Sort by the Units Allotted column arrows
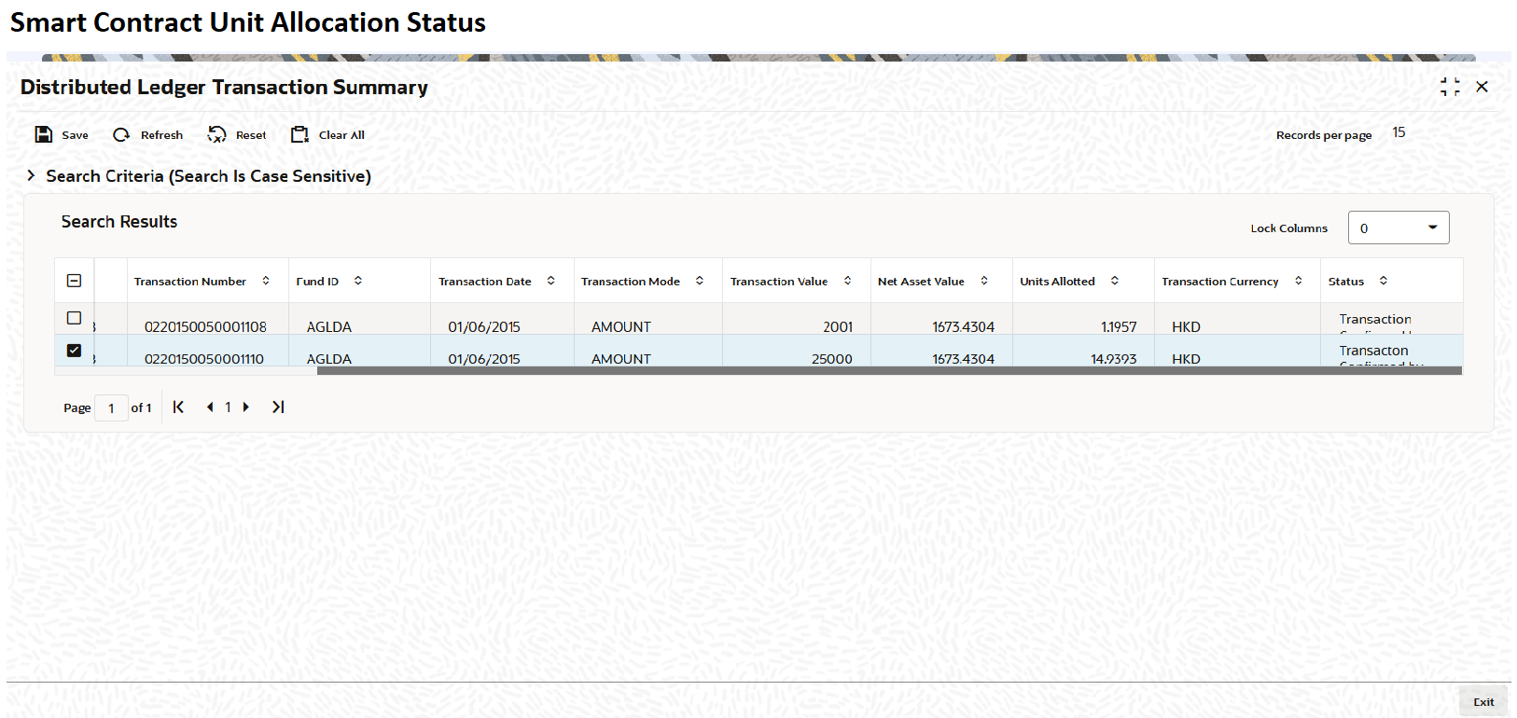 click(x=1115, y=281)
